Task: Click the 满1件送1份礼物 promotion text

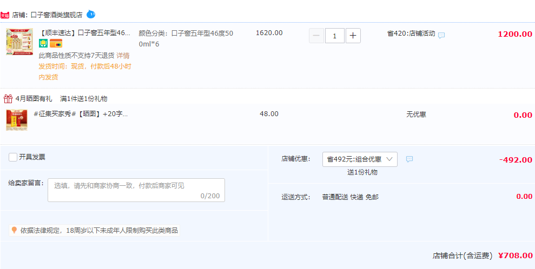Action: [84, 99]
